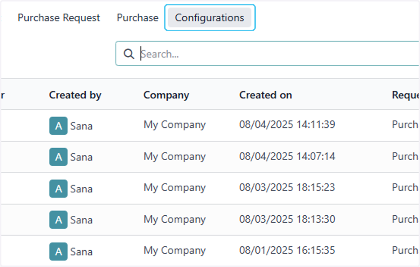The image size is (420, 267).
Task: Click My Company in 14:07:14 row
Action: 175,156
